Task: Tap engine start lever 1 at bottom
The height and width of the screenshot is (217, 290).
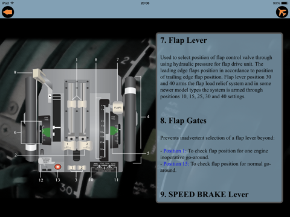Action: (72, 168)
